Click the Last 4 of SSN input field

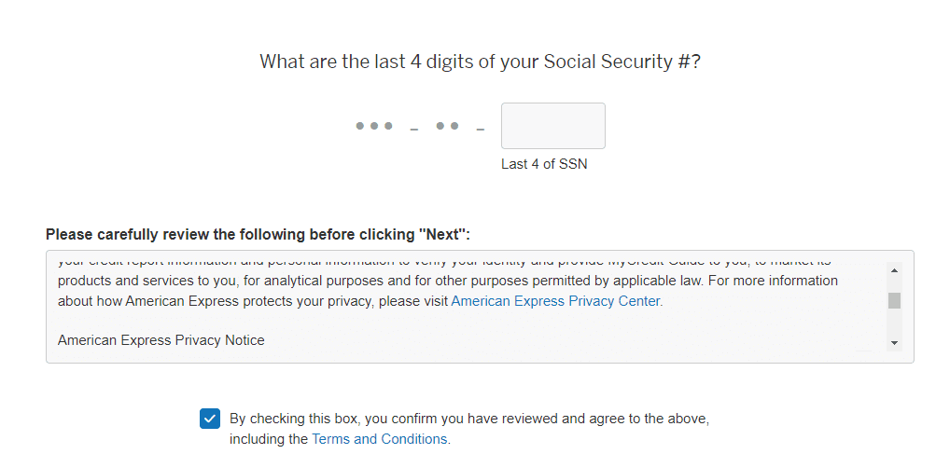pos(552,126)
